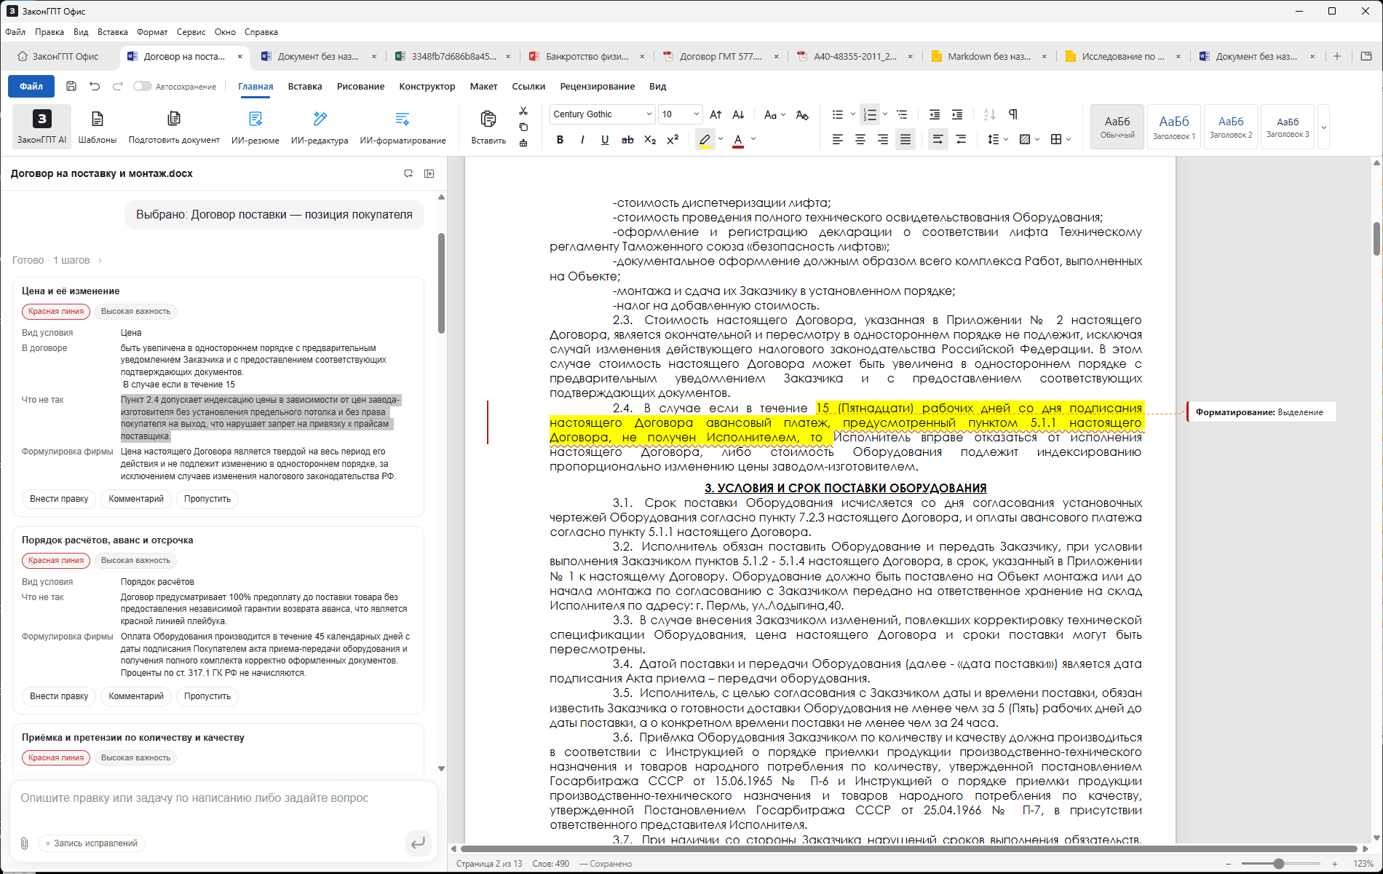The width and height of the screenshot is (1383, 874).
Task: Send message with enter arrow button
Action: pos(418,843)
